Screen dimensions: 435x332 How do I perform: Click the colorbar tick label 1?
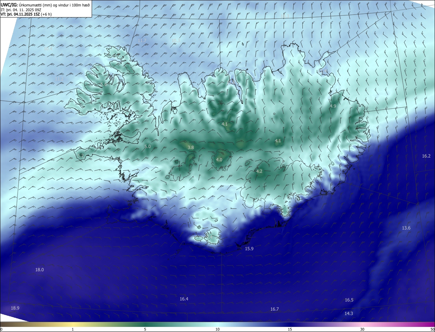[73, 330]
